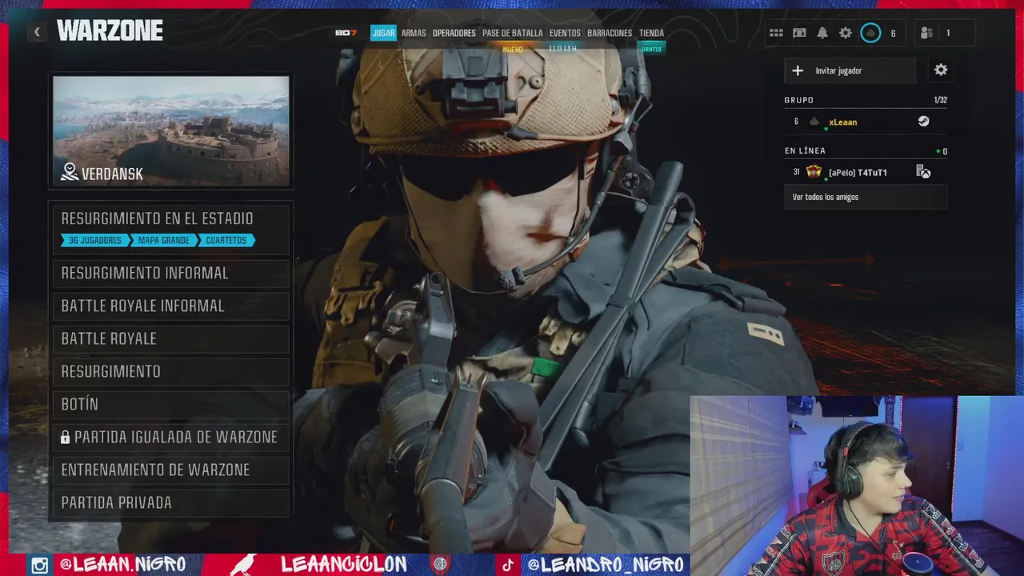Viewport: 1024px width, 576px height.
Task: Select Partida Igualada de Warzone
Action: point(170,438)
